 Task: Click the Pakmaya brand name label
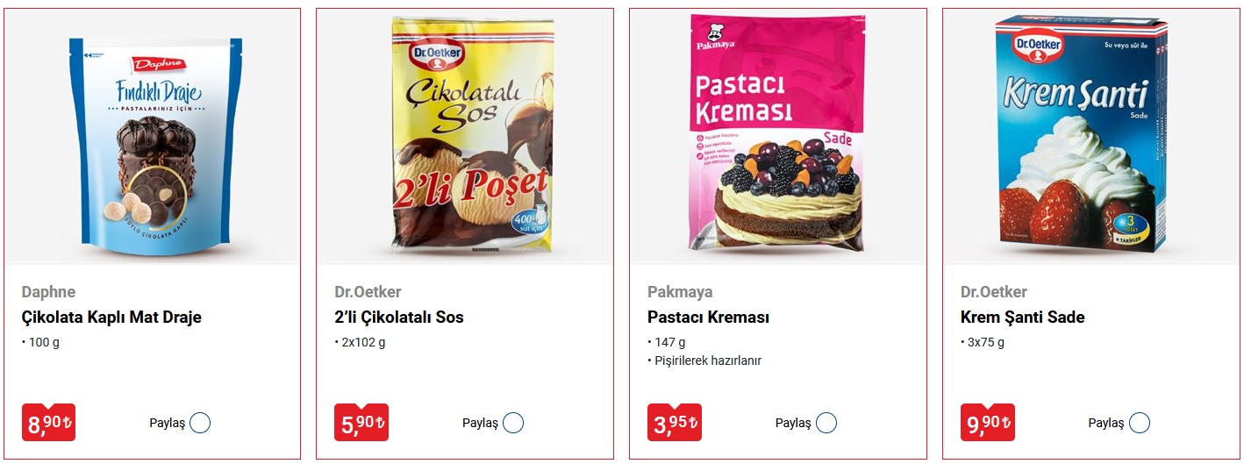[680, 292]
